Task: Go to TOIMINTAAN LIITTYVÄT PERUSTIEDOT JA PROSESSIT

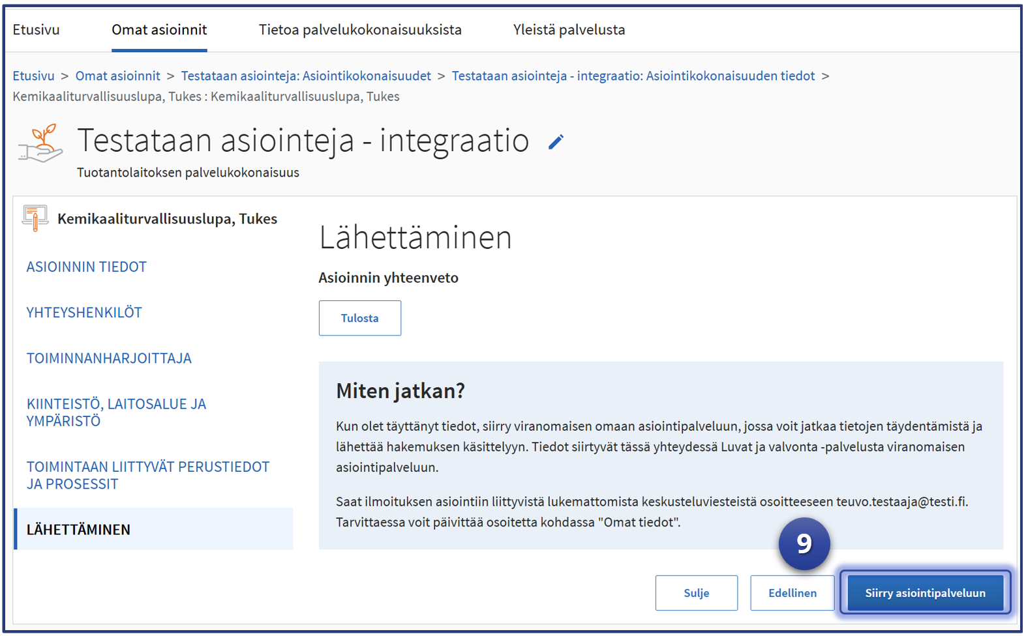Action: pyautogui.click(x=147, y=476)
